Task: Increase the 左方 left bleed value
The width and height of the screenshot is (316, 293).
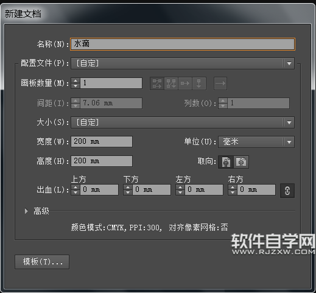Action: click(x=180, y=188)
